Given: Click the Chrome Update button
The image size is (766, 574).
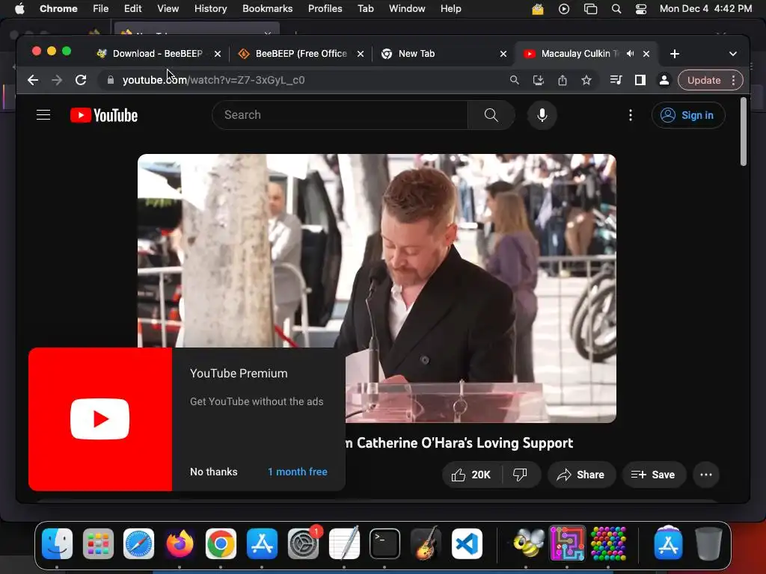Looking at the screenshot, I should [x=703, y=80].
